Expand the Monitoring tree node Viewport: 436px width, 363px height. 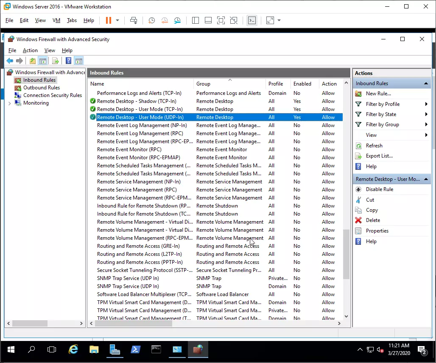[9, 103]
